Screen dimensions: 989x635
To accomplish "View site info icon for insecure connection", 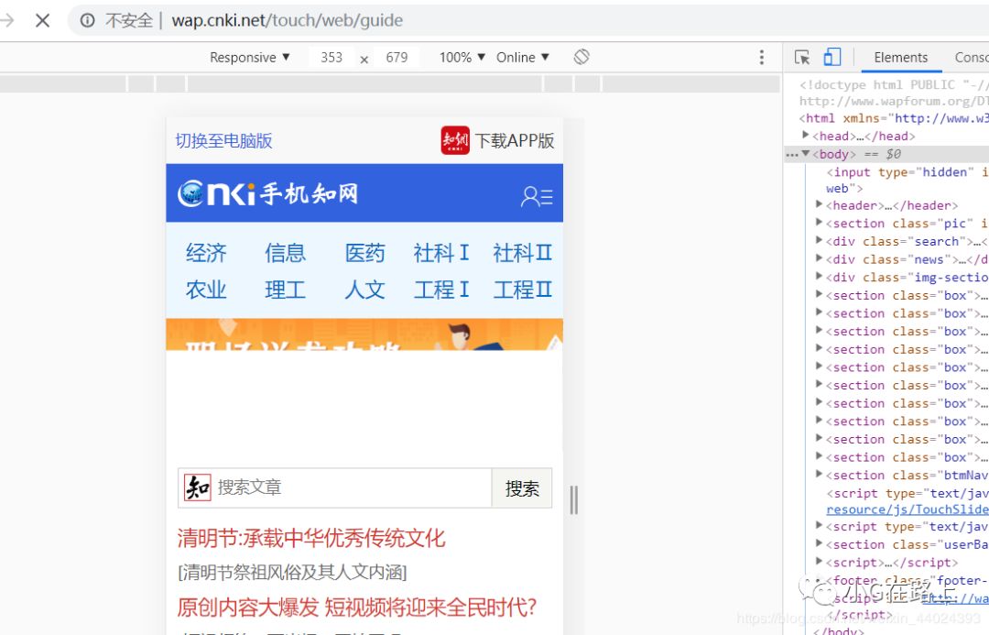I will (x=88, y=21).
